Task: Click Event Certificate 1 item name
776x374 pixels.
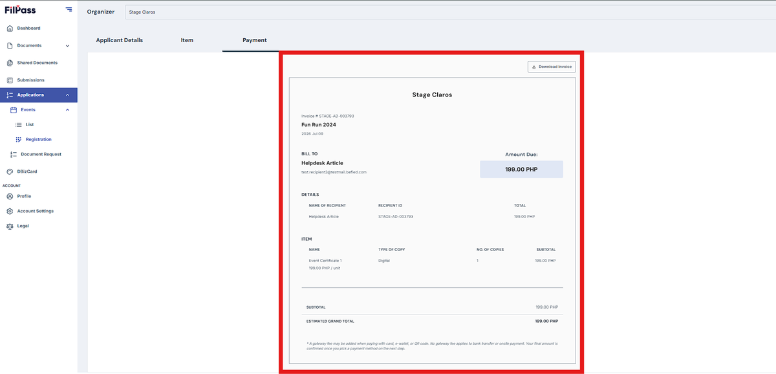Action: (x=325, y=261)
